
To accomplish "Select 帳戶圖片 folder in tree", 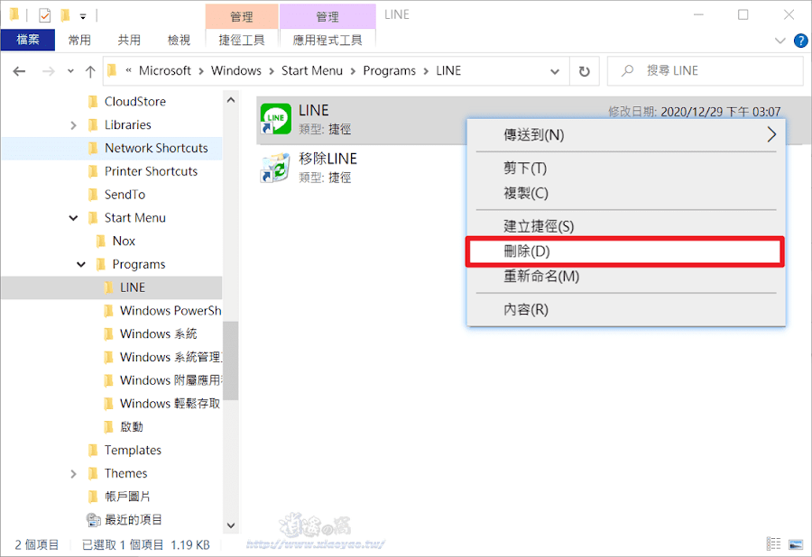I will [x=127, y=497].
